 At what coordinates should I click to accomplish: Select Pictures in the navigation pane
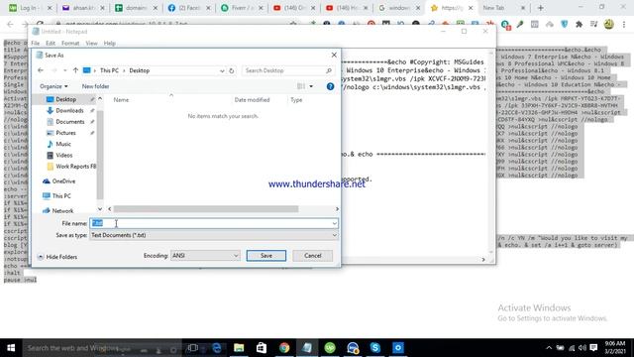click(x=65, y=133)
